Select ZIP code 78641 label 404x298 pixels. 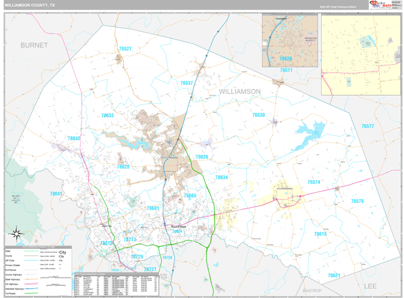[56, 193]
